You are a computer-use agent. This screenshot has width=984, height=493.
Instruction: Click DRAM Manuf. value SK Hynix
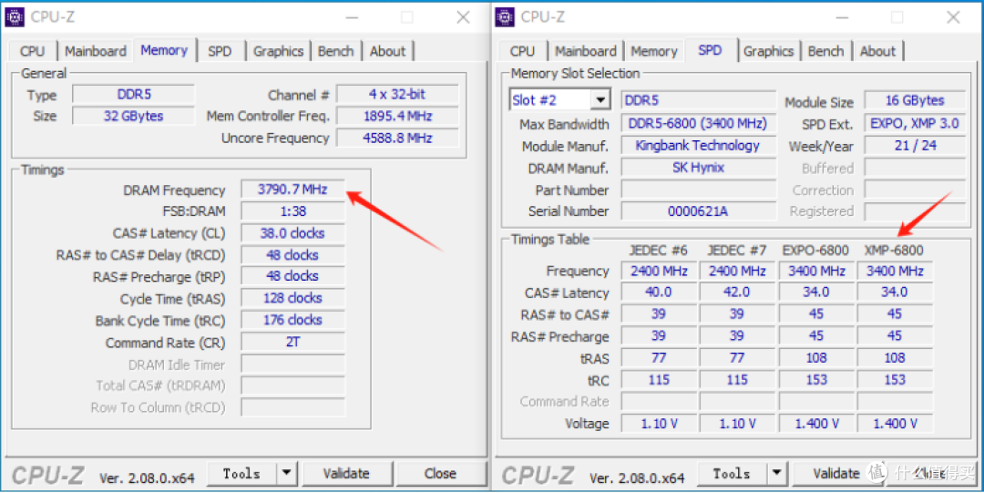coord(699,168)
